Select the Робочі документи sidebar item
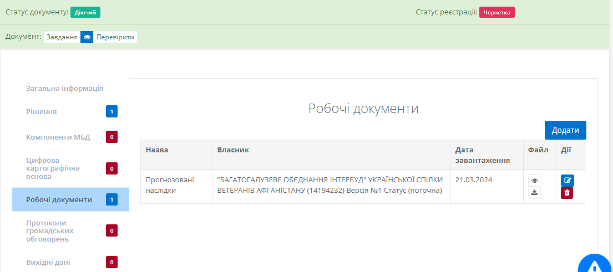Viewport: 613px width, 272px height. 59,199
